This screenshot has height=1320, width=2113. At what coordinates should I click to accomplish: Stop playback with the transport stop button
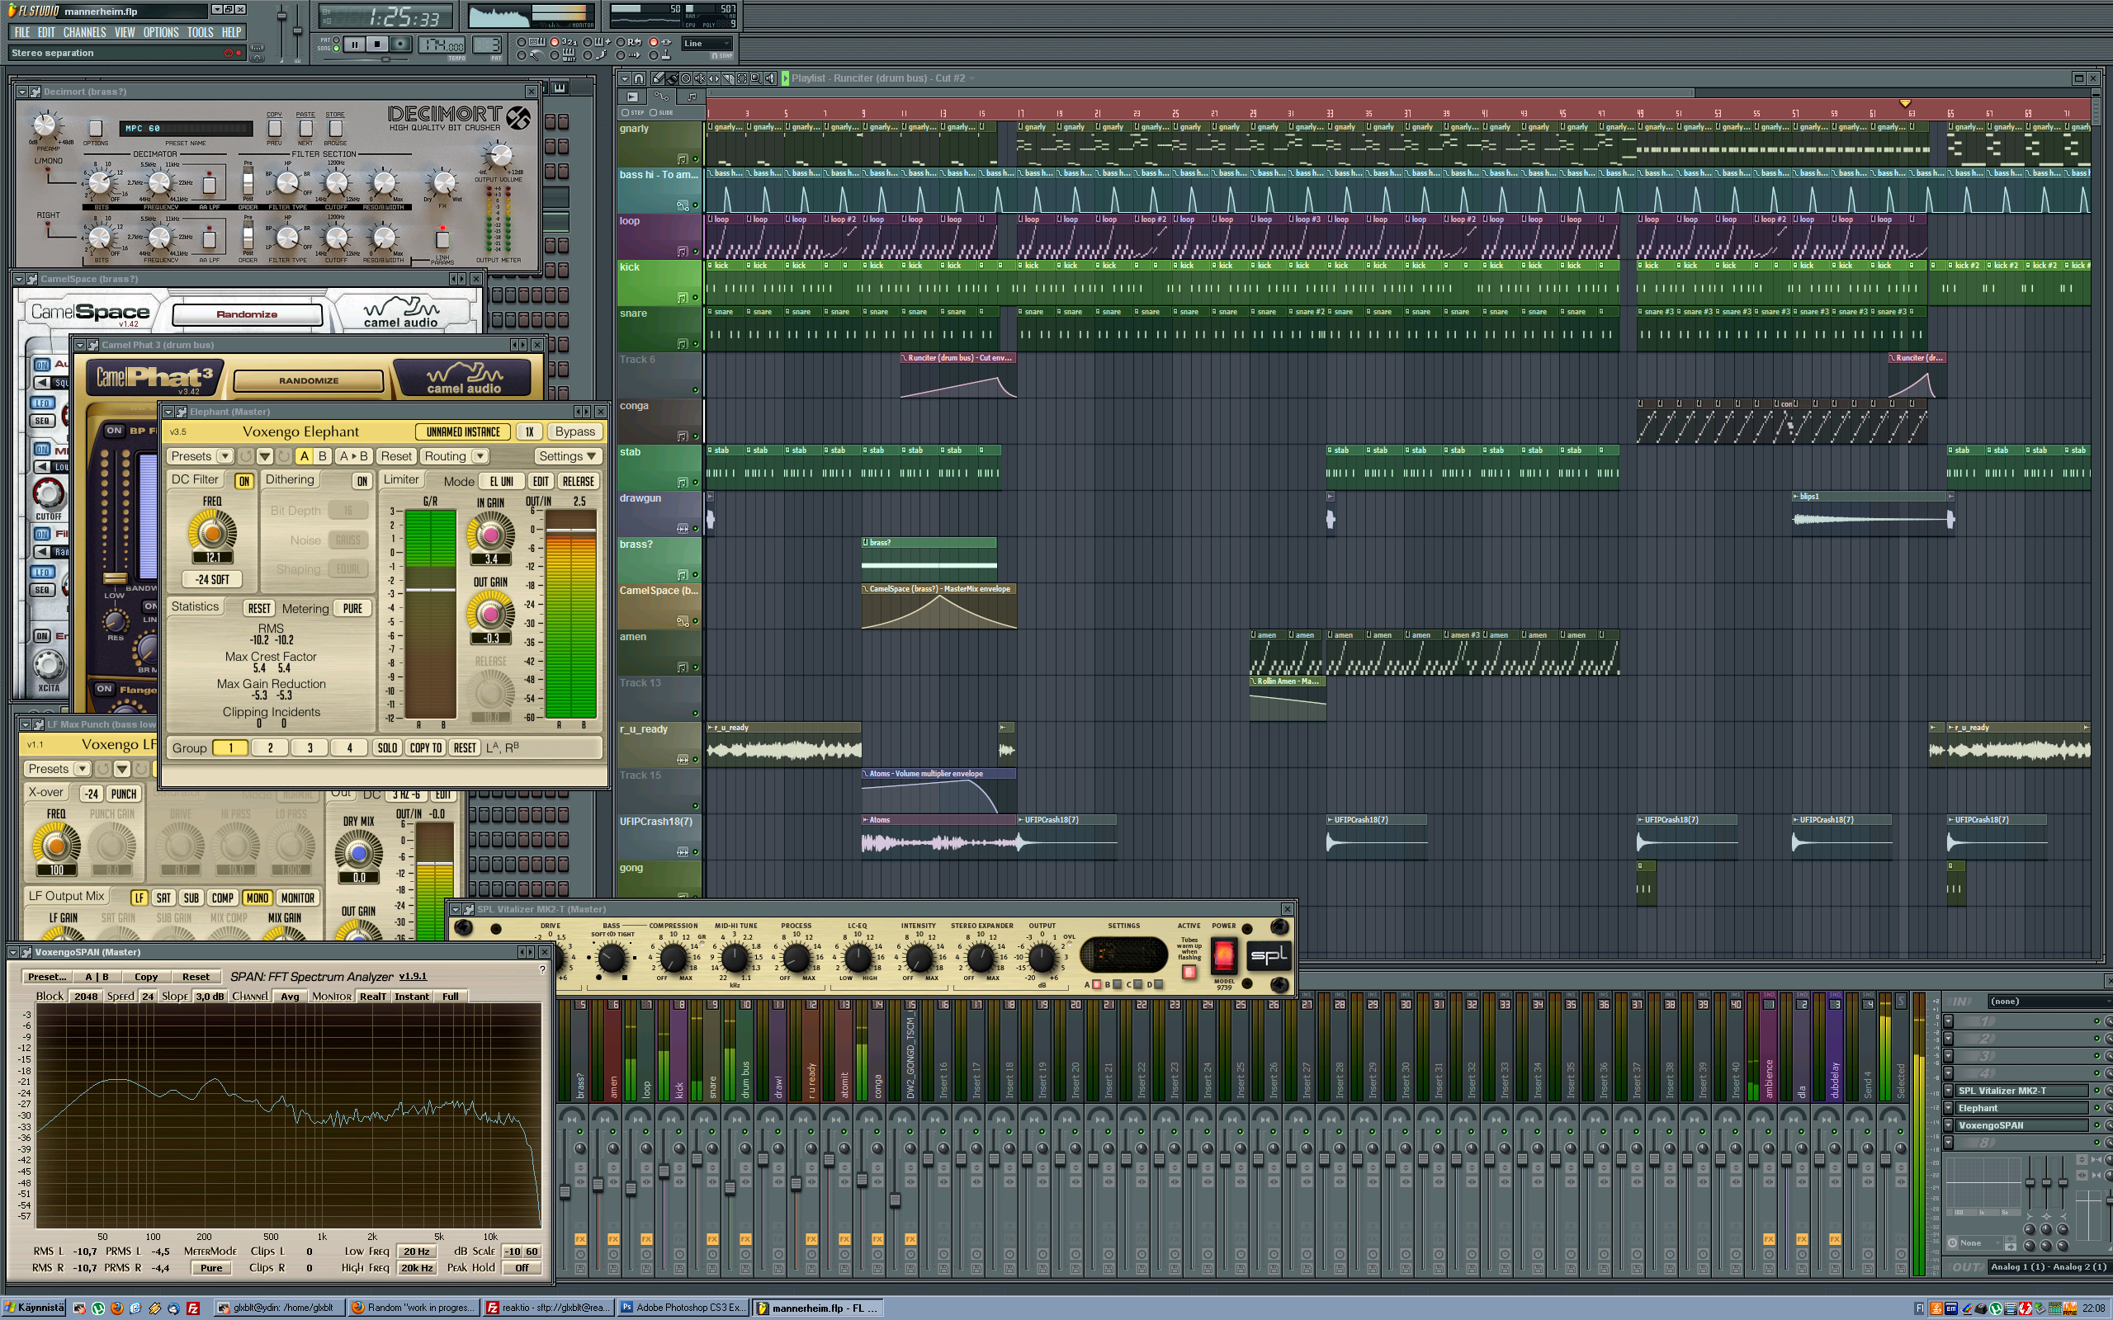[x=378, y=45]
